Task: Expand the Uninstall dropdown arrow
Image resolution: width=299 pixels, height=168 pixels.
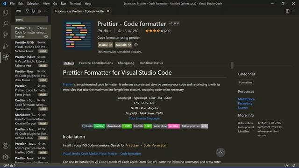Action: 130,45
